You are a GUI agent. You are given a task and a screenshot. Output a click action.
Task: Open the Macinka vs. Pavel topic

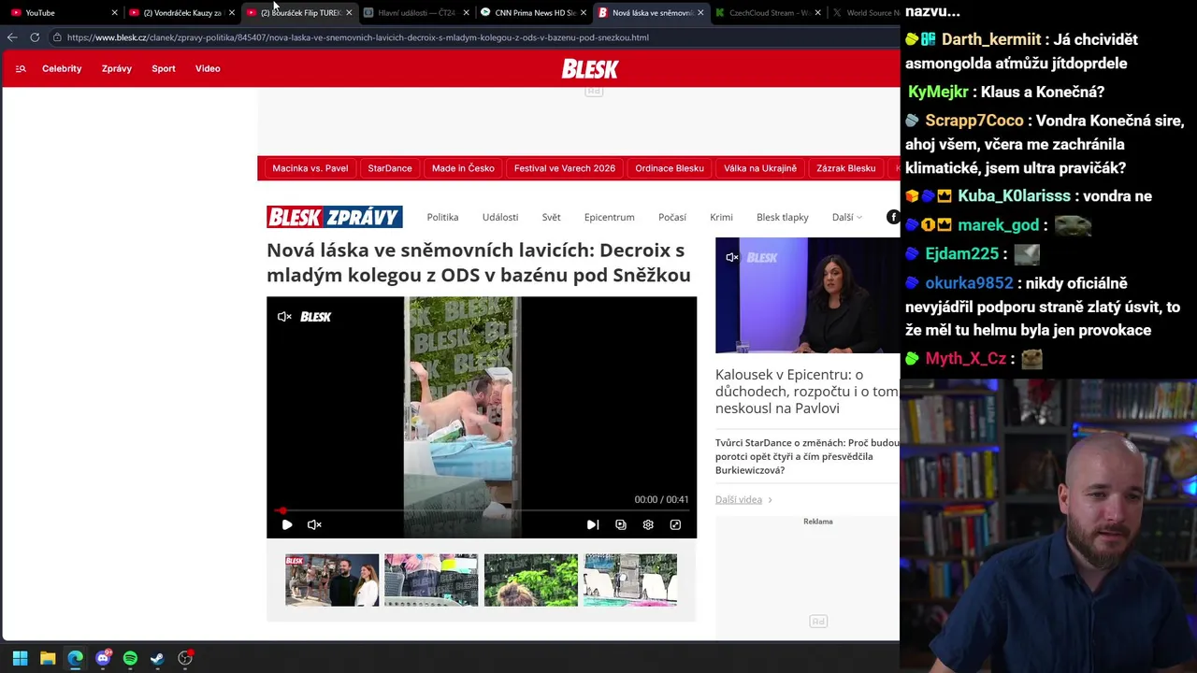[310, 168]
